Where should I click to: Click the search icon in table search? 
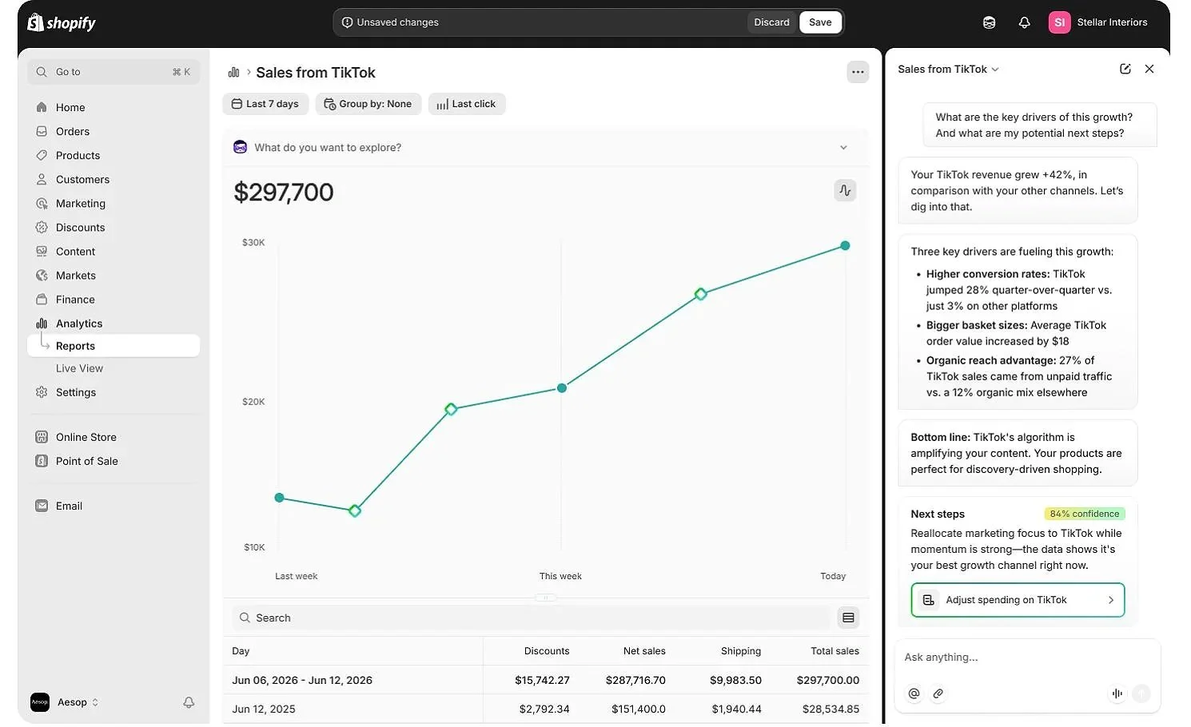[x=245, y=618]
